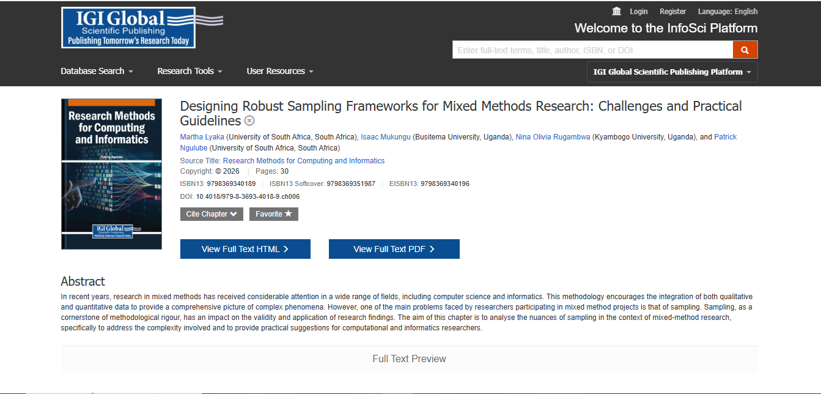Image resolution: width=821 pixels, height=394 pixels.
Task: Open the Database Search menu
Action: coord(97,71)
